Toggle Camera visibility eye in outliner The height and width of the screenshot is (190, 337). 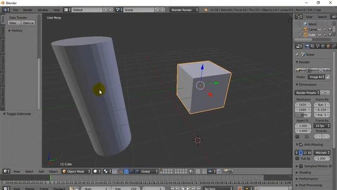coord(320,30)
